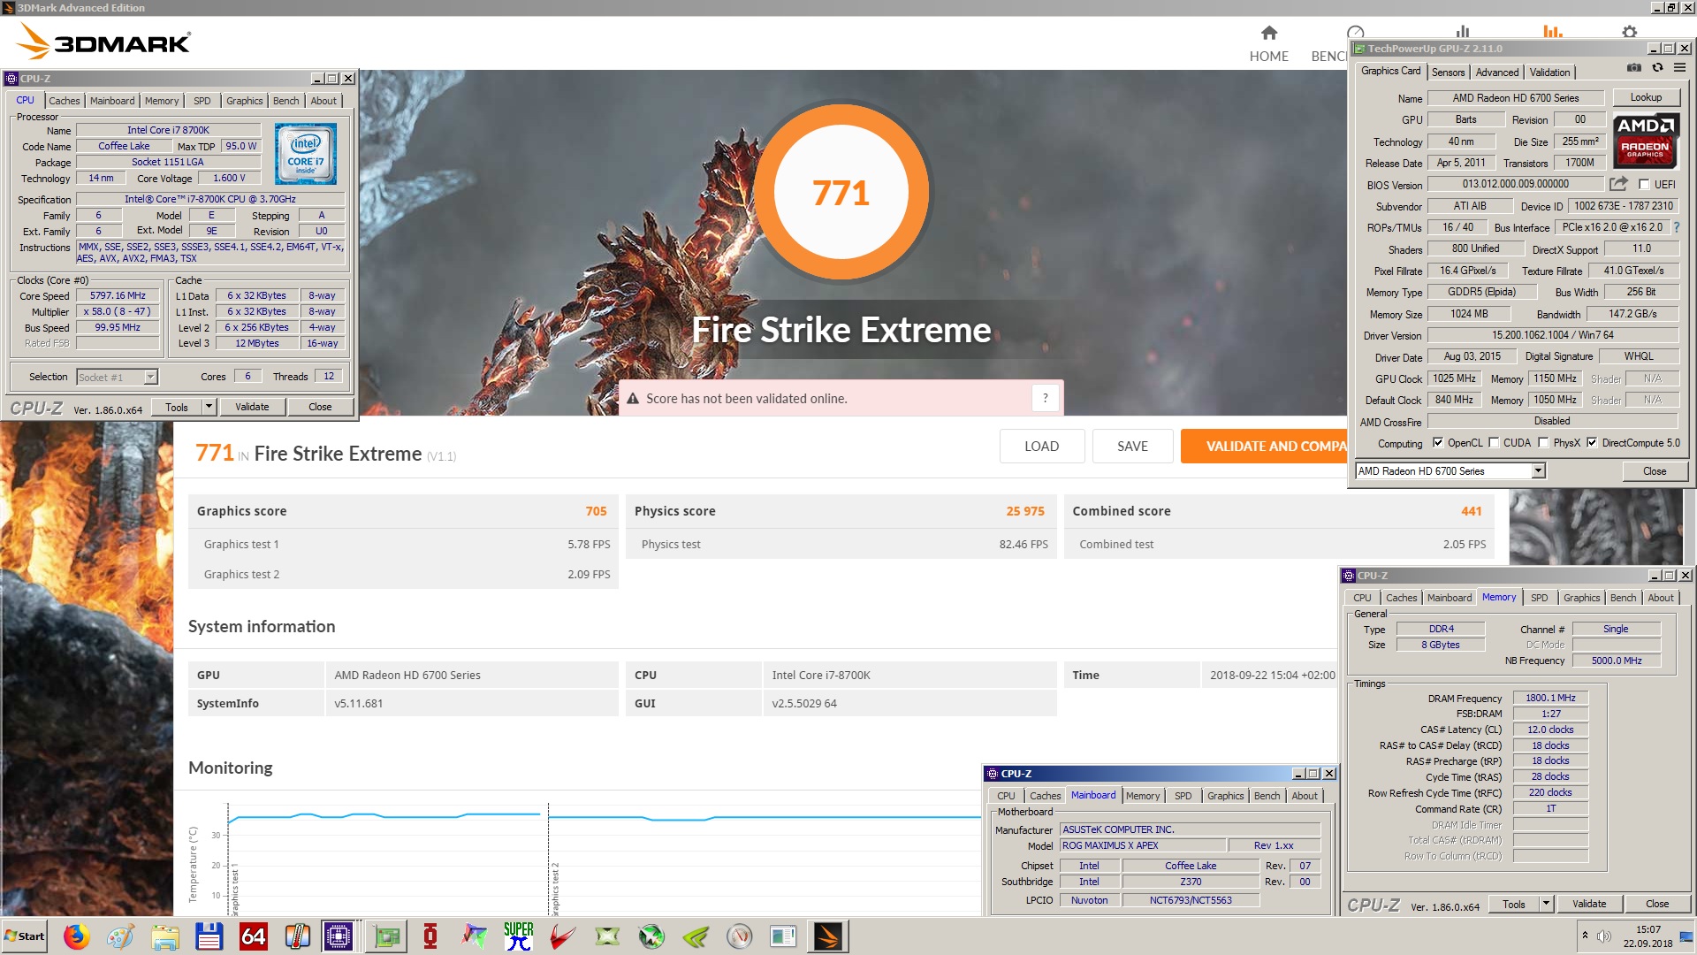The image size is (1697, 955).
Task: Click the Bus Interface question mark help icon
Action: pos(1676,227)
